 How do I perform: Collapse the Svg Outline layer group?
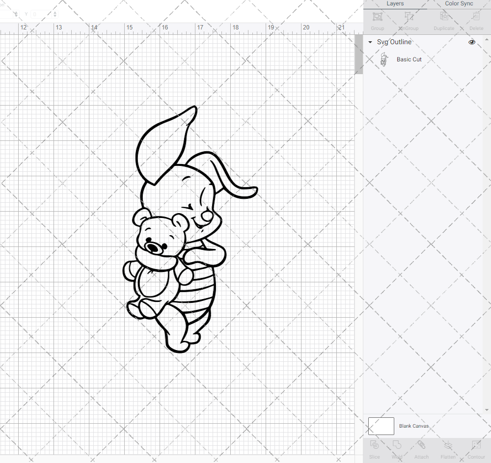pyautogui.click(x=370, y=42)
